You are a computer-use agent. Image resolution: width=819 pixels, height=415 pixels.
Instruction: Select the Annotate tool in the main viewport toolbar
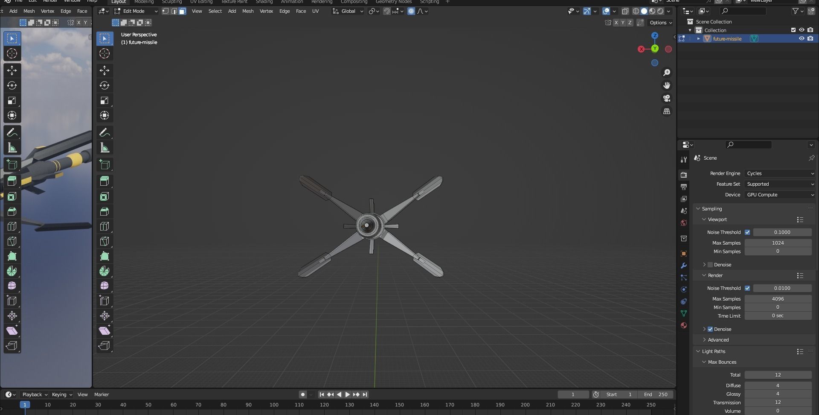tap(105, 133)
